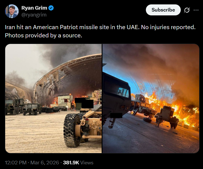
Task: Open Ryan Grim's profile avatar
Action: click(x=12, y=11)
